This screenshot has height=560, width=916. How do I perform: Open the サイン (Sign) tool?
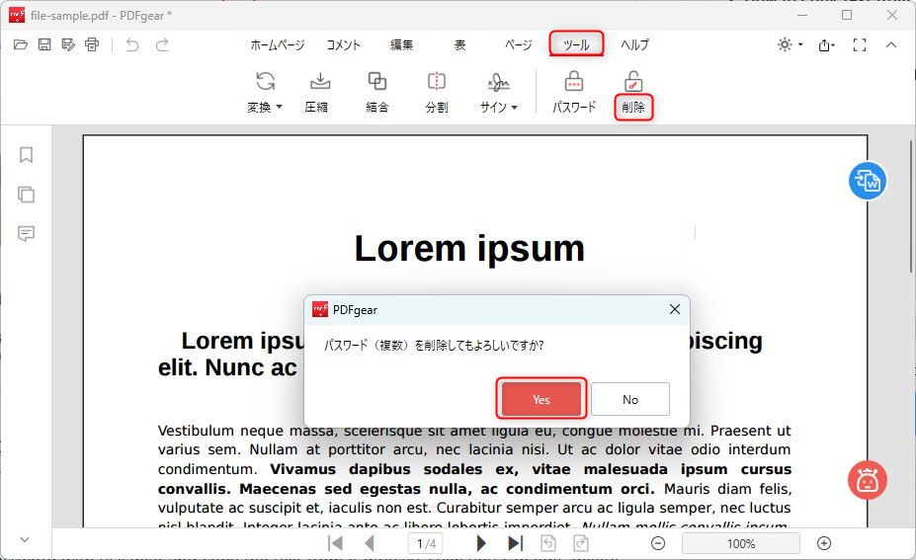tap(498, 92)
